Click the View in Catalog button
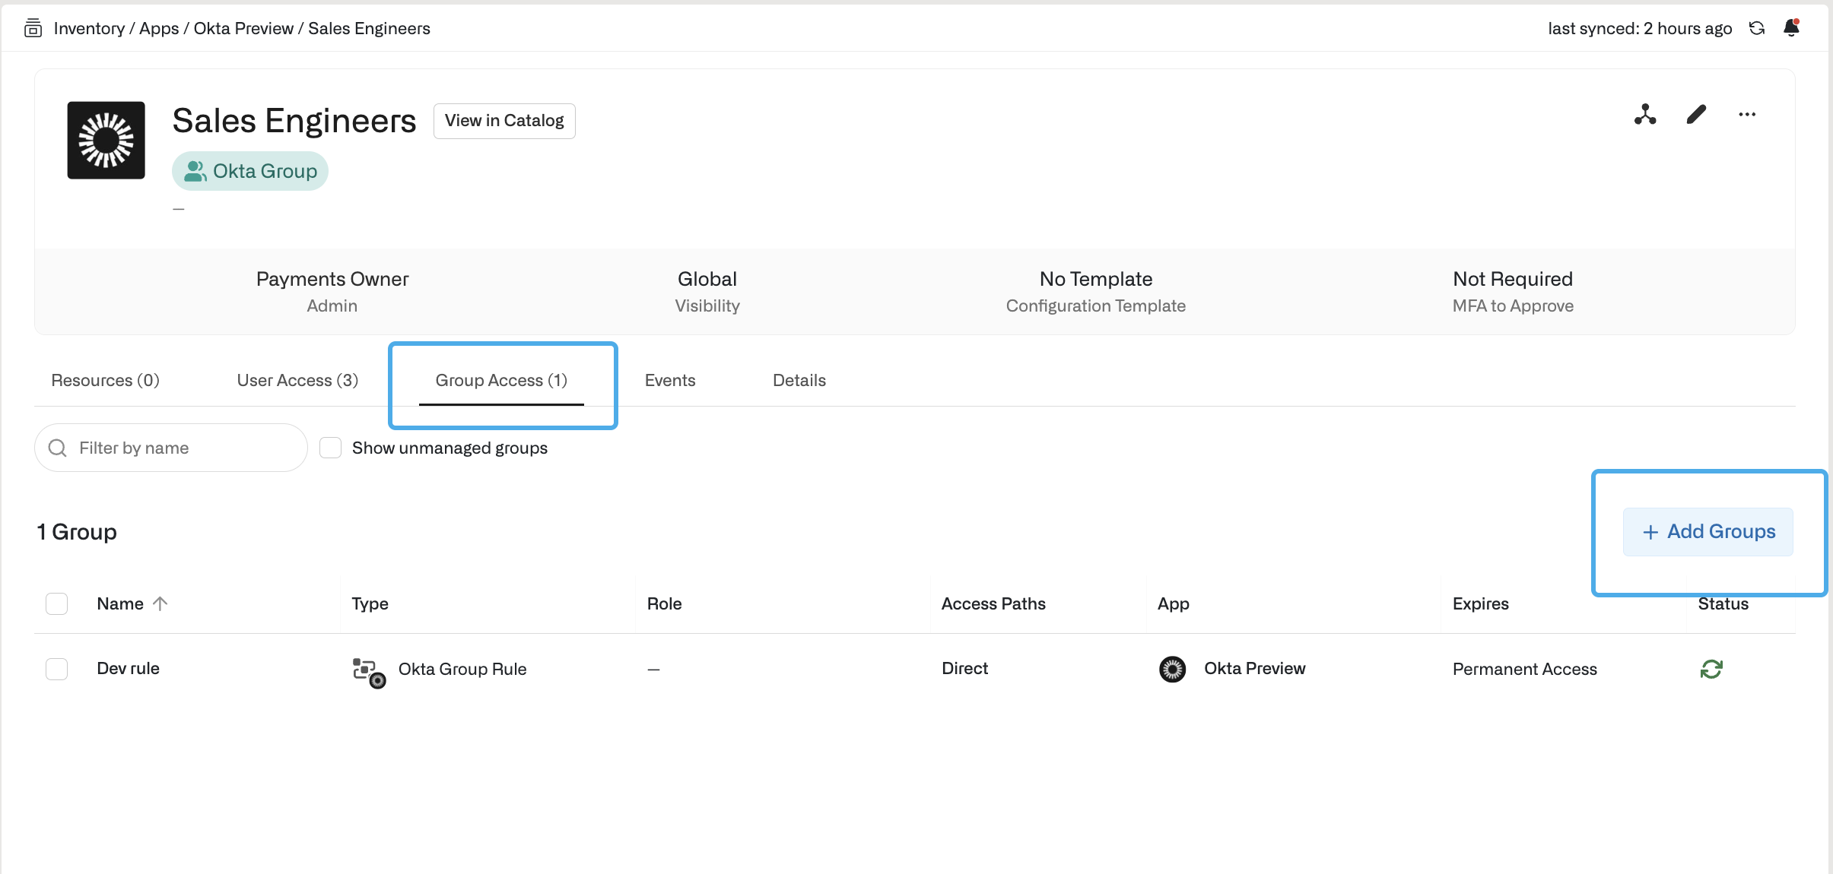The image size is (1833, 874). click(504, 121)
